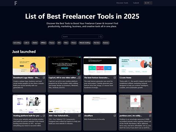The image size is (176, 132).
Task: Click Web Performance & Security description
Action: click(x=95, y=119)
